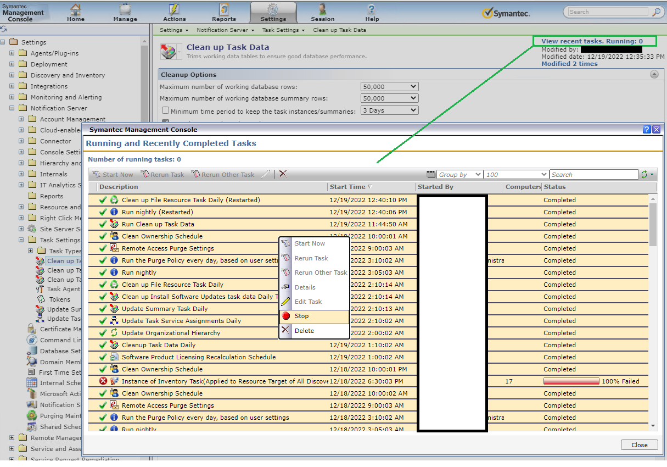This screenshot has width=667, height=467.
Task: Click the Close button in dialog
Action: pos(639,445)
